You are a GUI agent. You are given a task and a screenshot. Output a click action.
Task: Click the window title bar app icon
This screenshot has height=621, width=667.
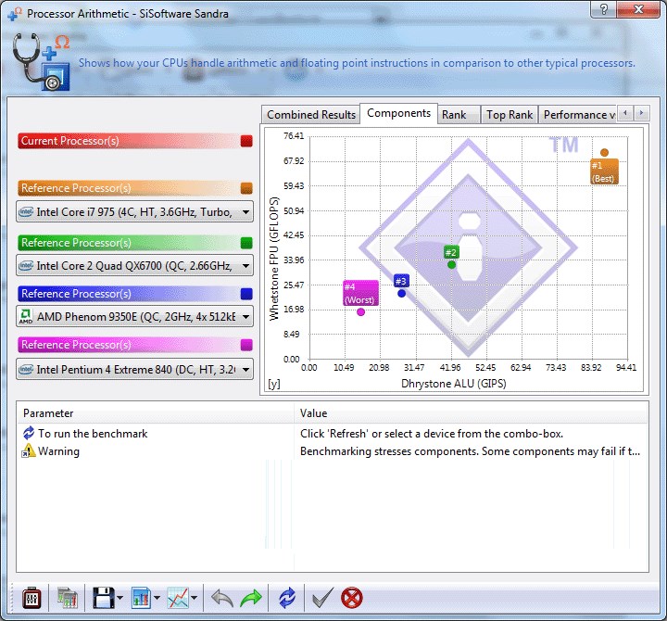(x=15, y=14)
